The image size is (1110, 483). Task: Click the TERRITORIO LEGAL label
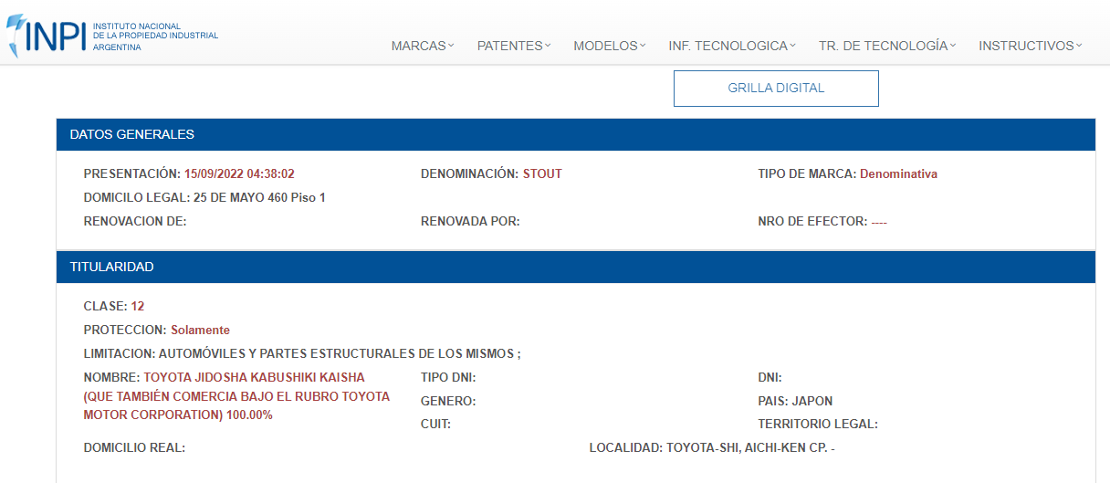click(x=818, y=424)
